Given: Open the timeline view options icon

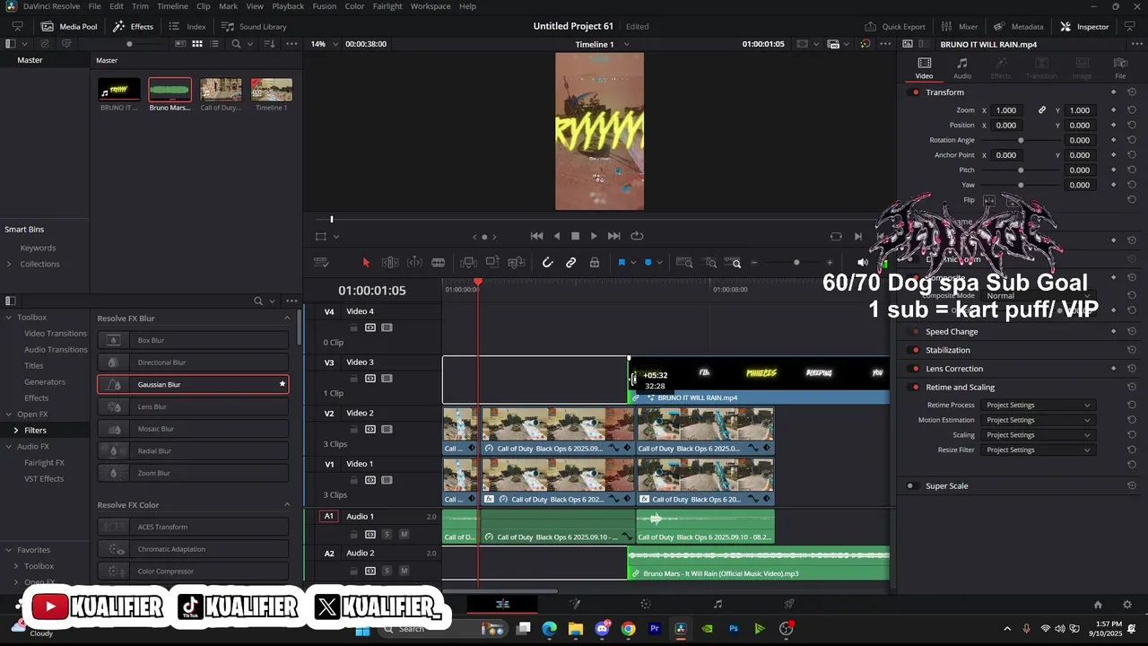Looking at the screenshot, I should pyautogui.click(x=322, y=262).
